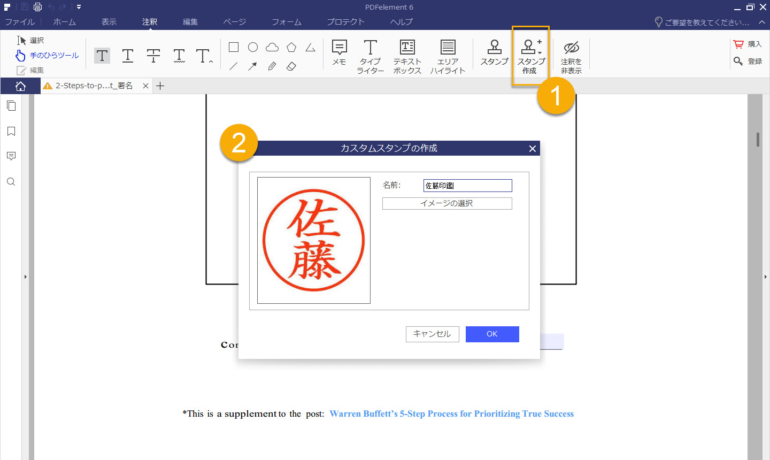Toggle the text highlight tool
Viewport: 770px width, 460px height.
click(102, 55)
